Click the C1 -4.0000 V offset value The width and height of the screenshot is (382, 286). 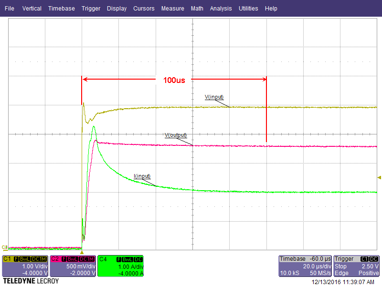[35, 273]
